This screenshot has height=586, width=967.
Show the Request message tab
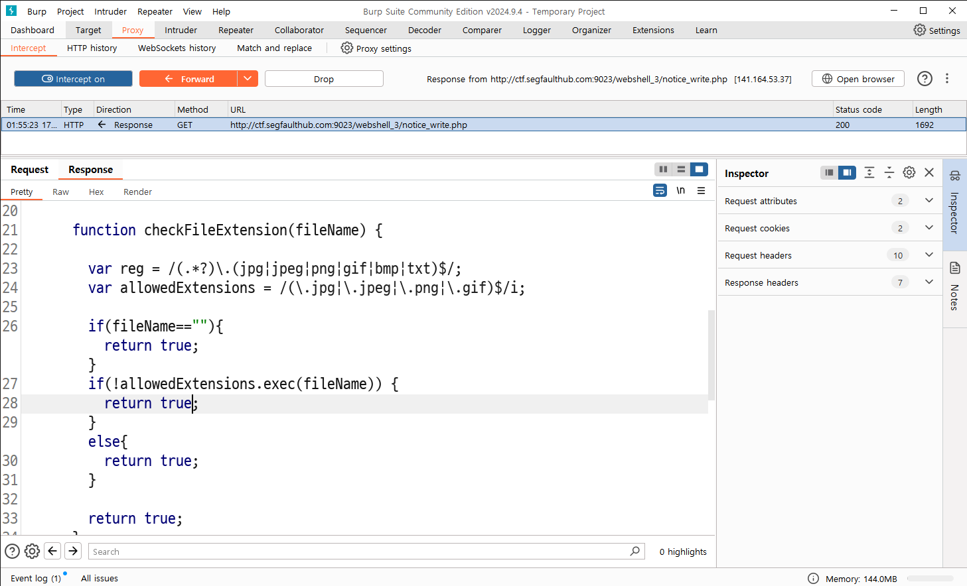point(29,169)
